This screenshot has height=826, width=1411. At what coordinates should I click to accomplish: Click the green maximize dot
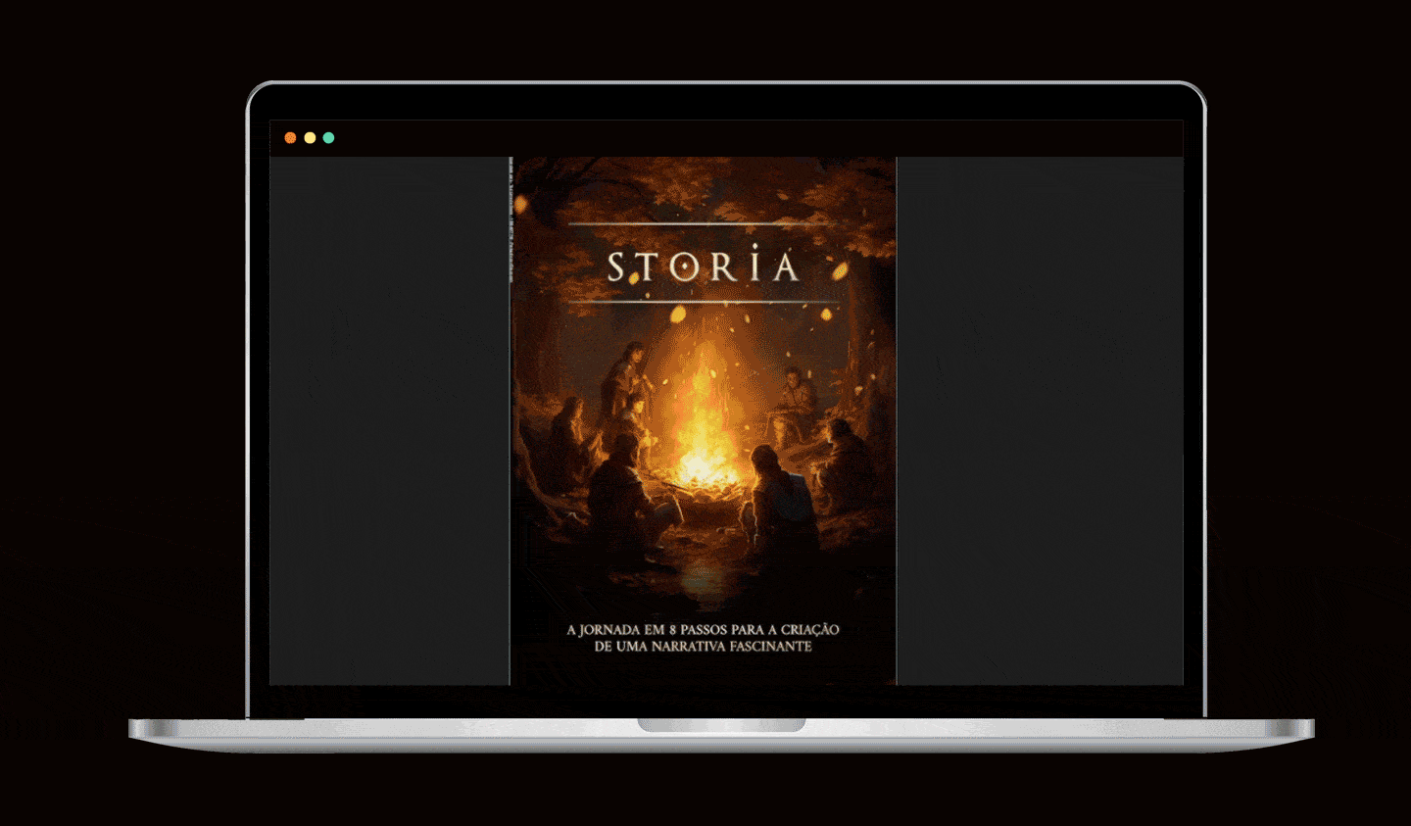(x=328, y=138)
